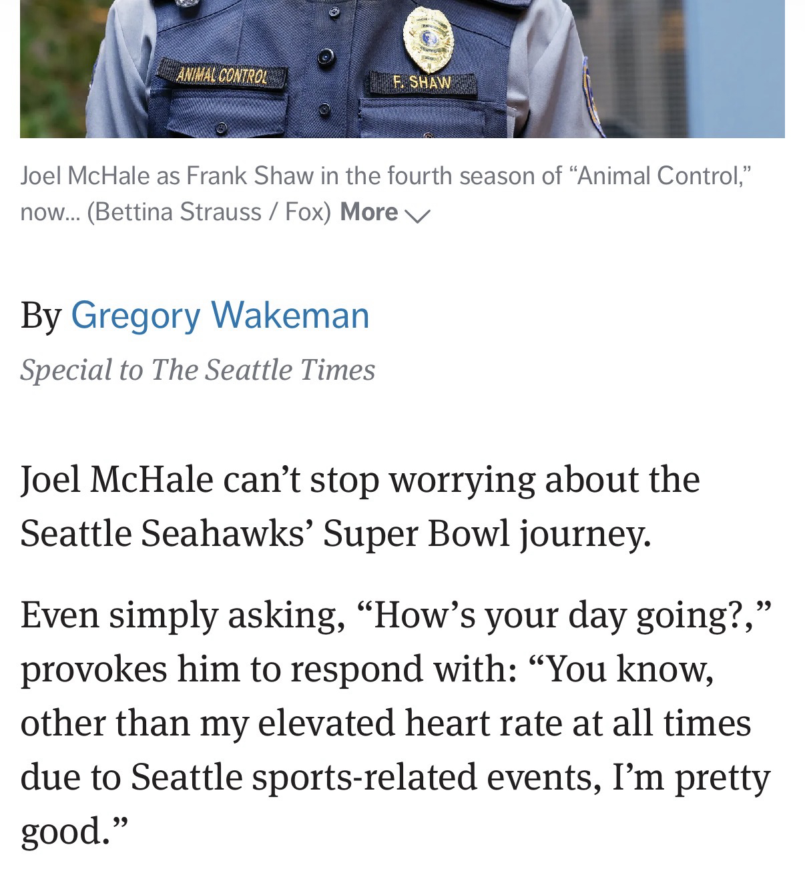Click the Animal Control uniform patch
This screenshot has height=879, width=805.
(x=221, y=75)
